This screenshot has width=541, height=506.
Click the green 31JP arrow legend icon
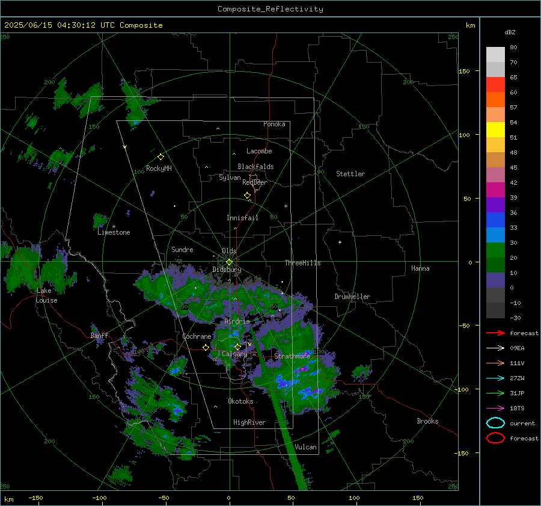coord(495,393)
